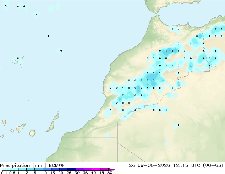Click the Tenerife island on the map

[x=21, y=128]
